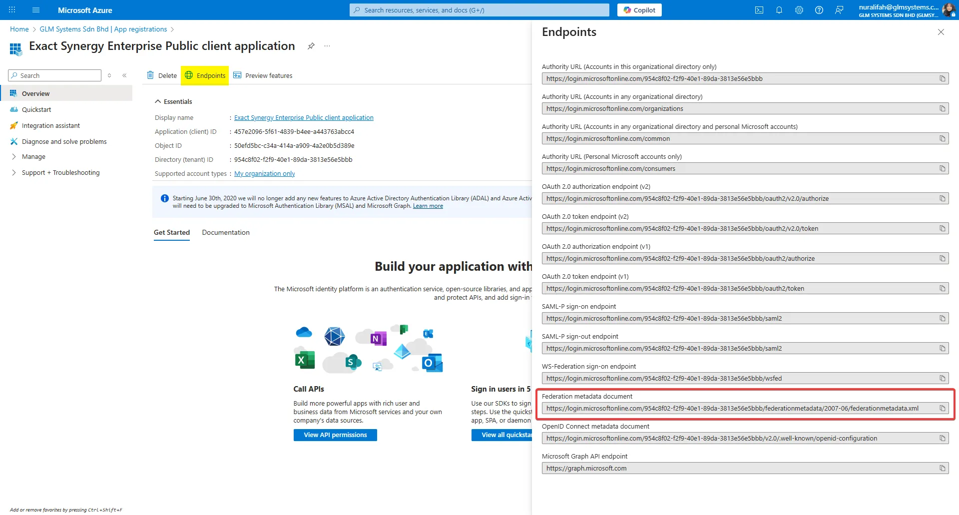This screenshot has width=959, height=515.
Task: Expand the Manage section in sidebar
Action: tap(33, 157)
